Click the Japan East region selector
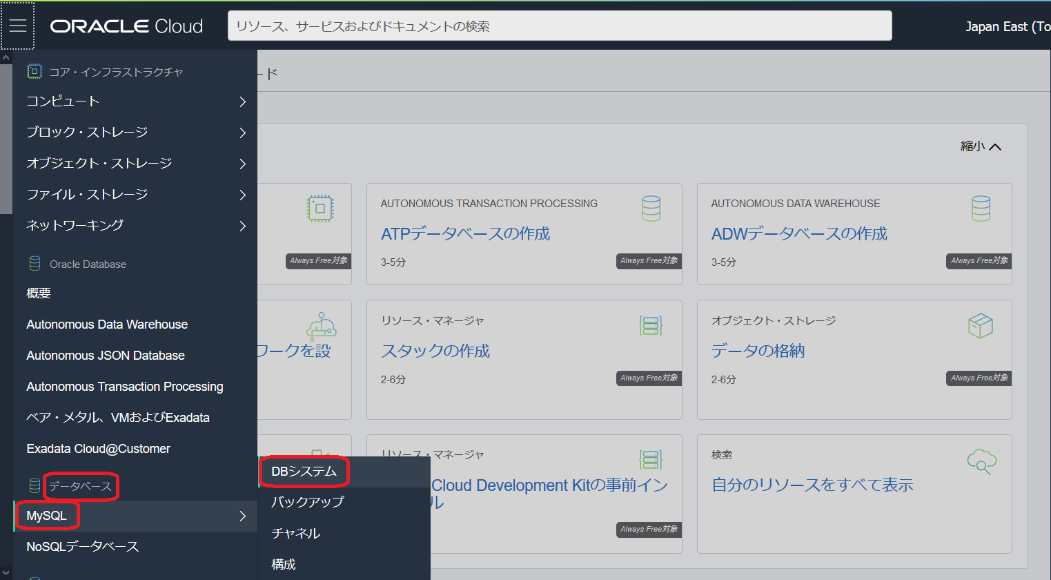 pyautogui.click(x=1007, y=26)
